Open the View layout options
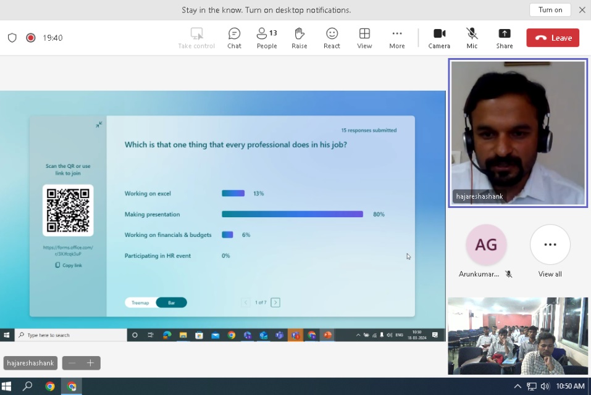The image size is (591, 395). click(364, 38)
